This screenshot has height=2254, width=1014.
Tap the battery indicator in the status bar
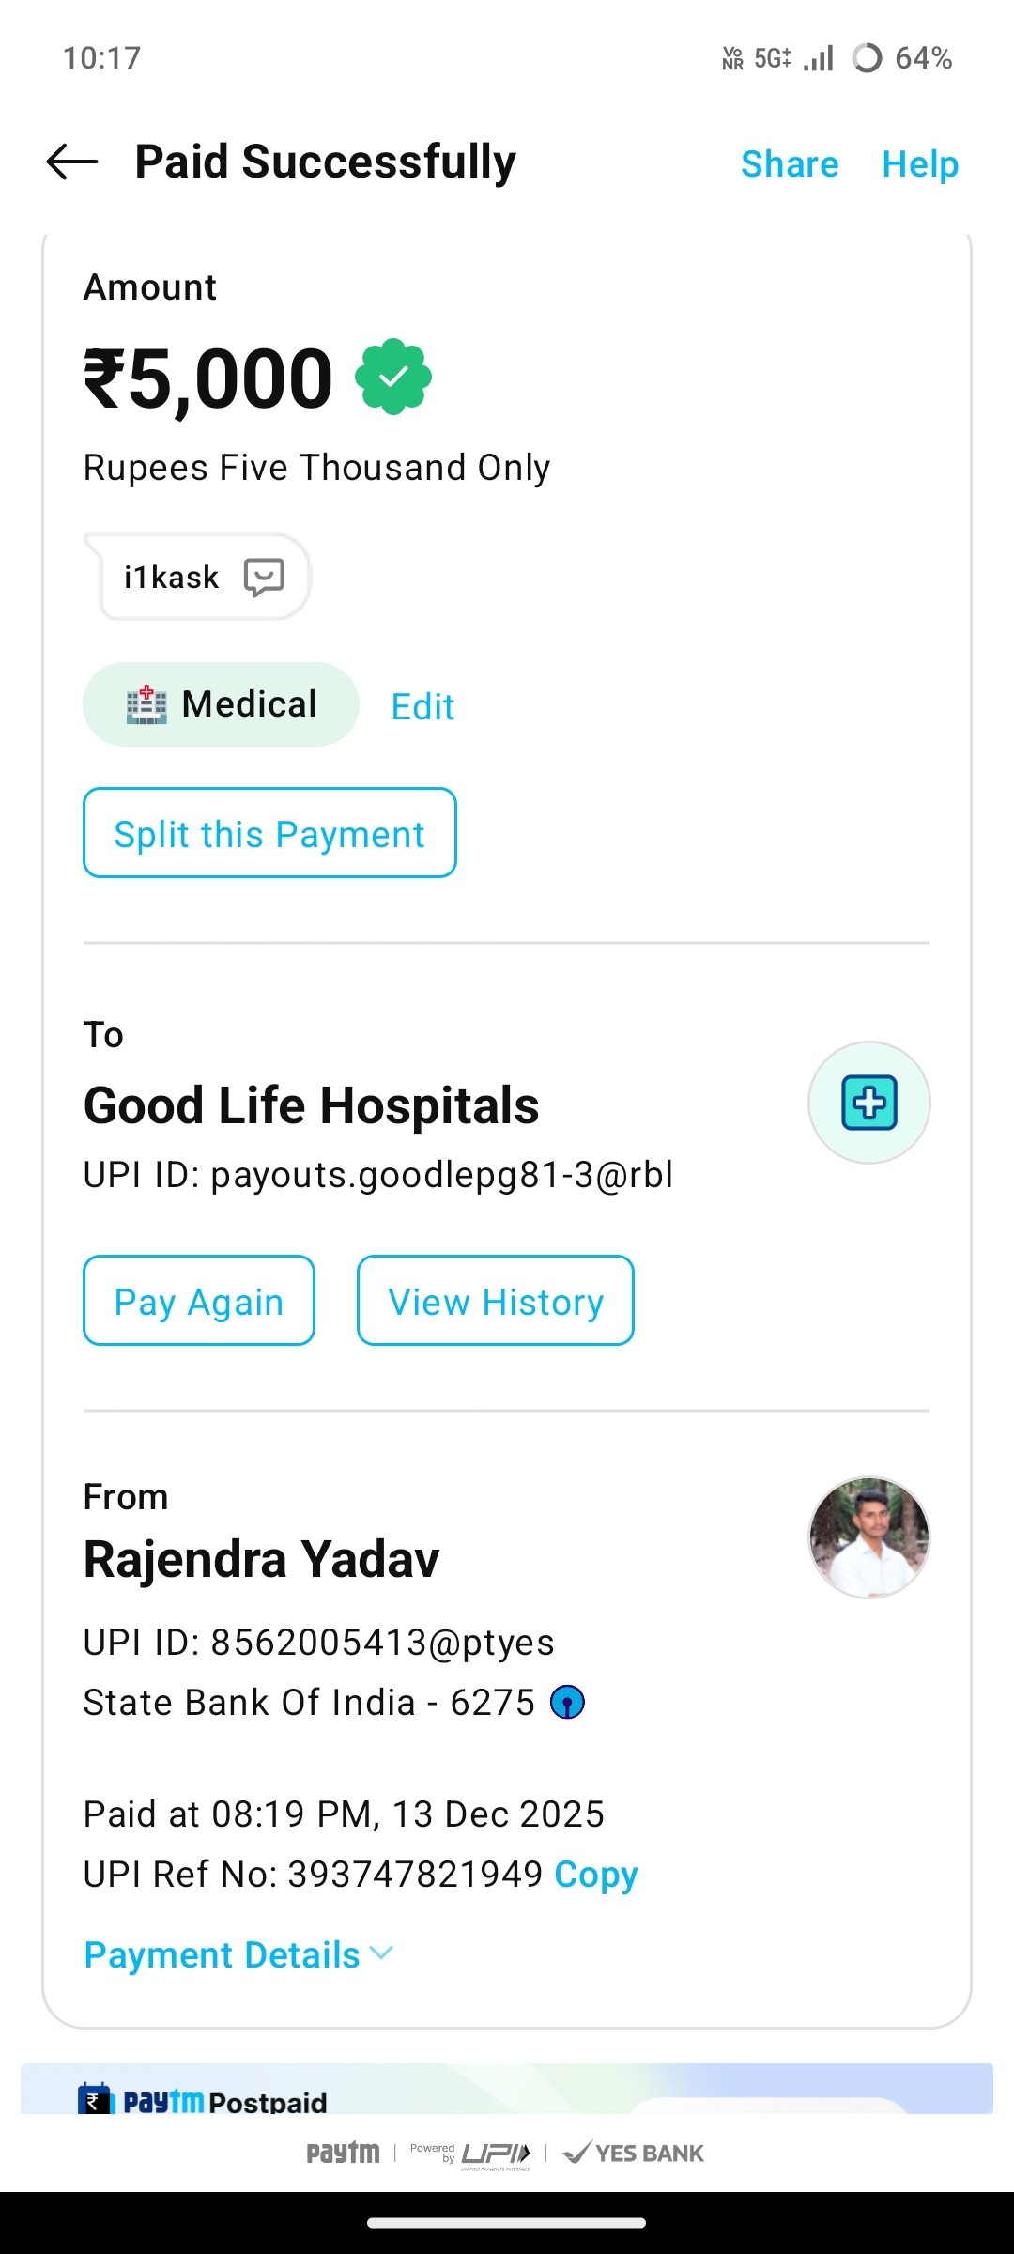pyautogui.click(x=867, y=58)
